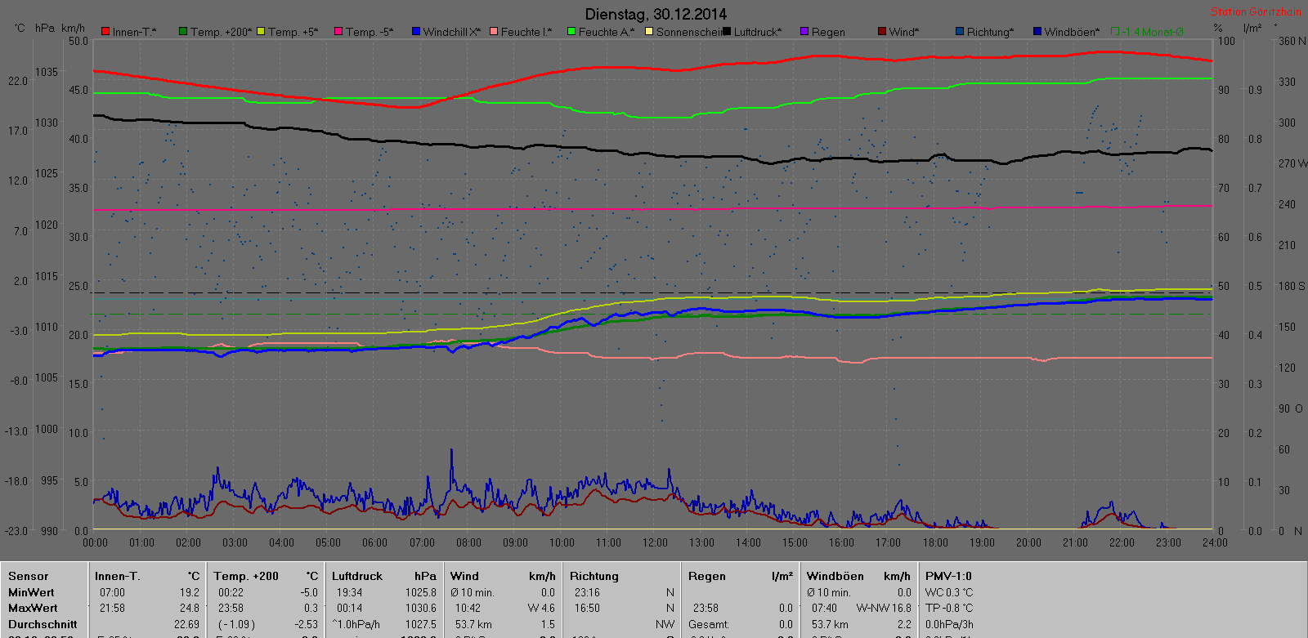This screenshot has height=638, width=1308.
Task: Click the 18:00 time axis label
Action: pos(935,542)
